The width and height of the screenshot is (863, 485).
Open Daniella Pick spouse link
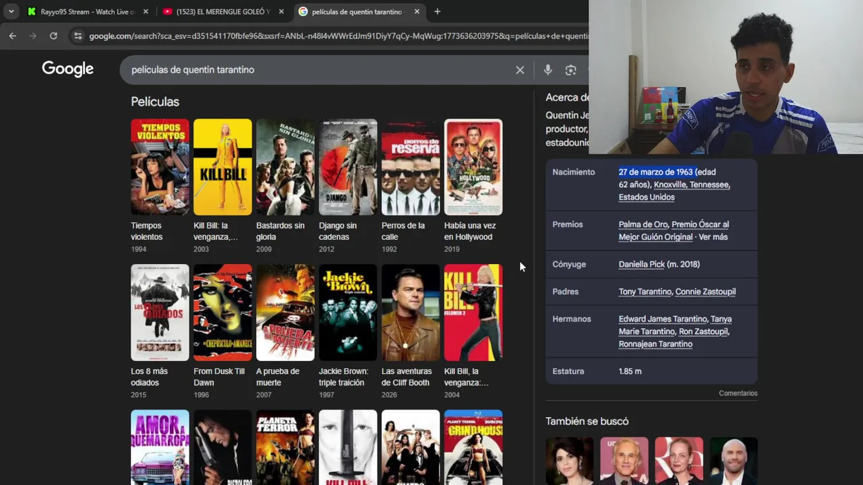(642, 264)
